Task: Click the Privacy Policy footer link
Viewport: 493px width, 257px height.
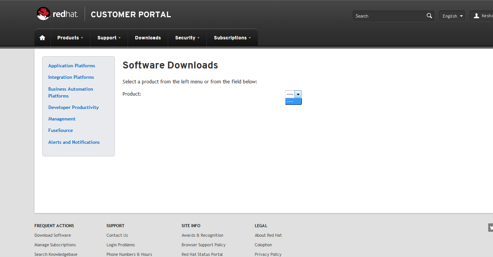Action: [x=268, y=254]
